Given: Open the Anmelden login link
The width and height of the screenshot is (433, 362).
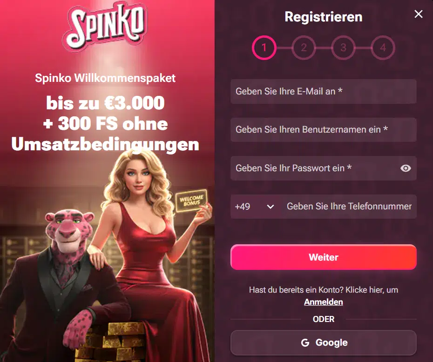Looking at the screenshot, I should pos(324,302).
